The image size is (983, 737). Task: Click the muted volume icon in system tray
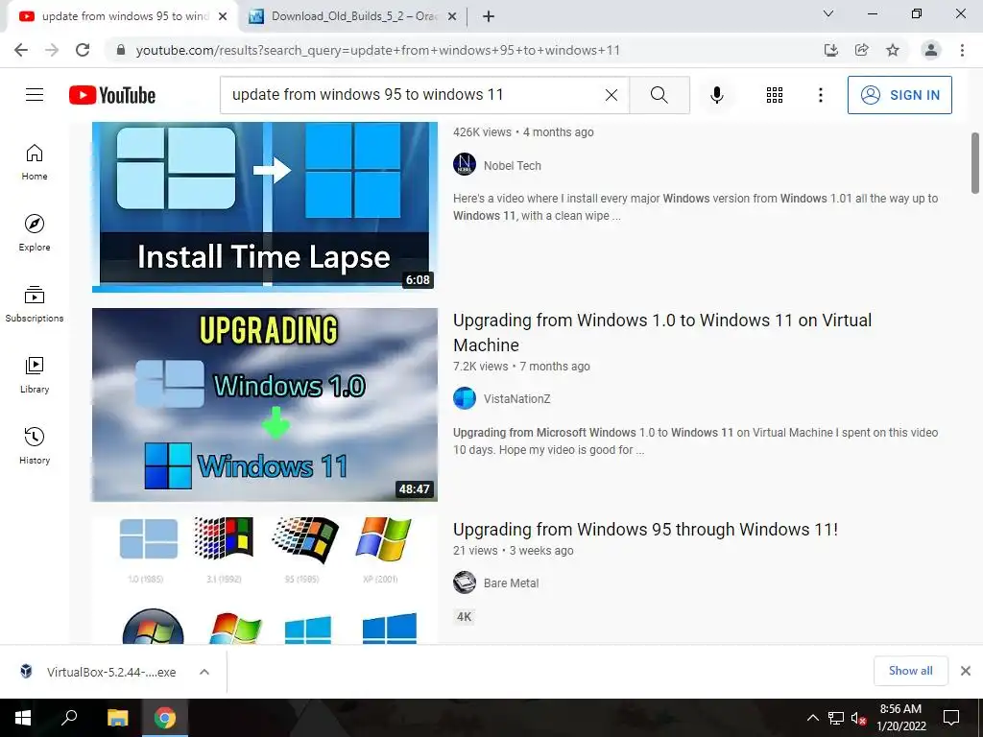tap(858, 718)
